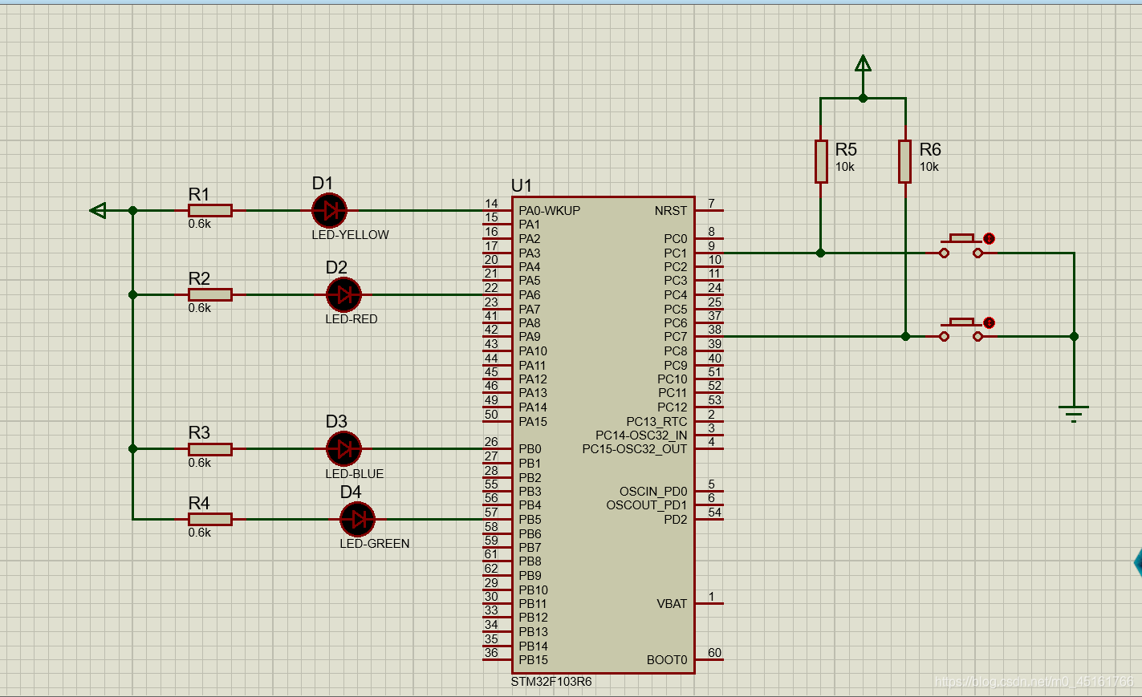Image resolution: width=1142 pixels, height=697 pixels.
Task: Click the wire junction between R6 and PC7 line
Action: pos(905,337)
